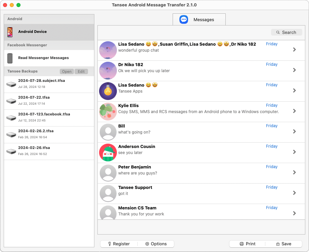Expand Bill conversation chevron
The image size is (309, 252).
[295, 132]
